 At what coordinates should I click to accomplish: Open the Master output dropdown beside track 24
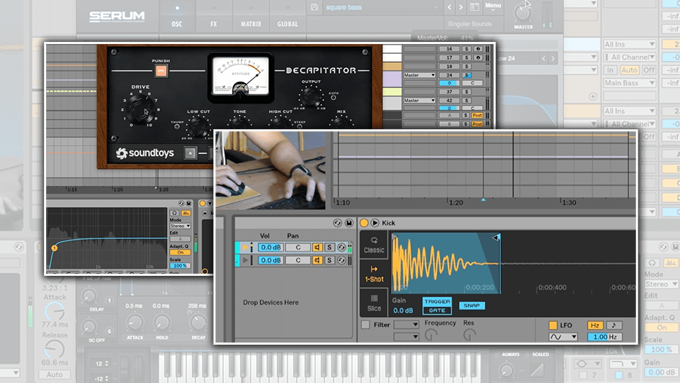[419, 75]
